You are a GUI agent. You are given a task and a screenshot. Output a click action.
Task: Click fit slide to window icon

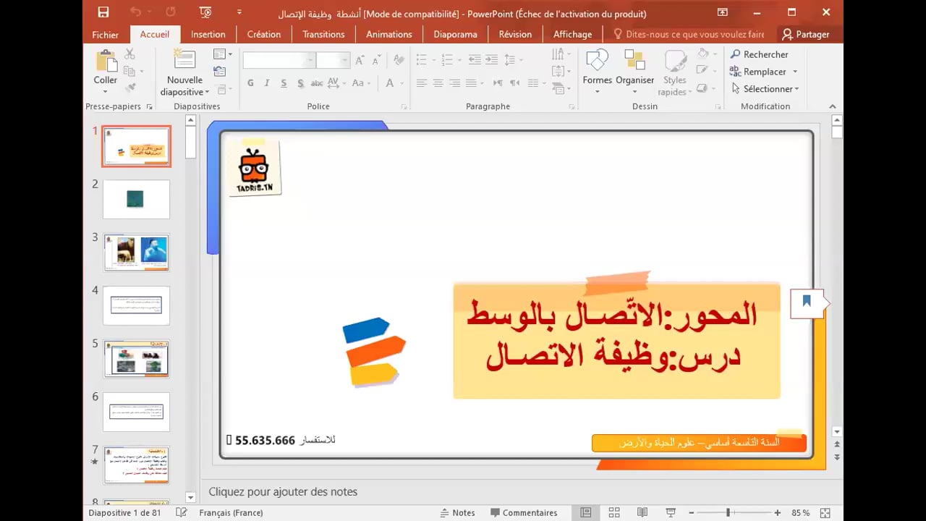point(825,512)
